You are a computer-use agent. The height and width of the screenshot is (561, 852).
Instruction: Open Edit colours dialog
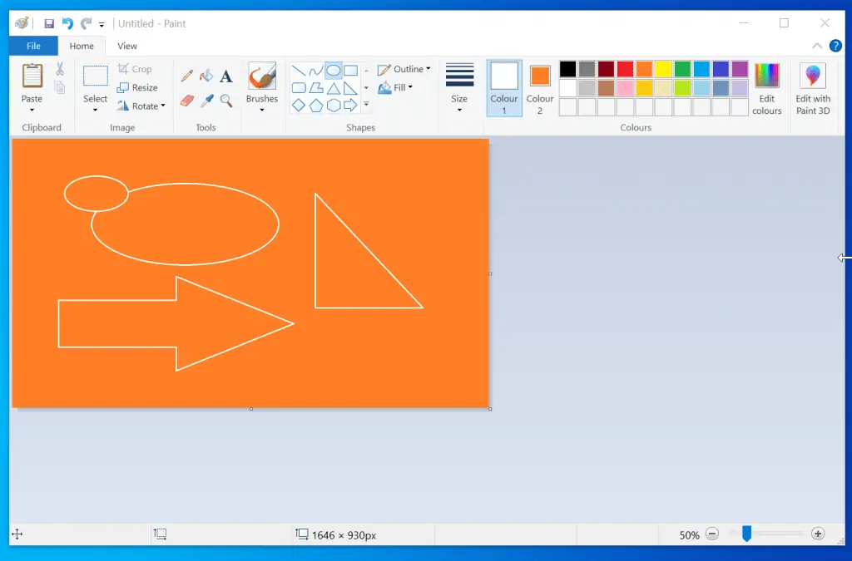766,89
